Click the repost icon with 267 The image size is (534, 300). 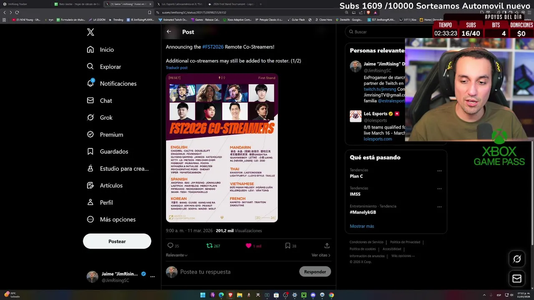click(209, 246)
